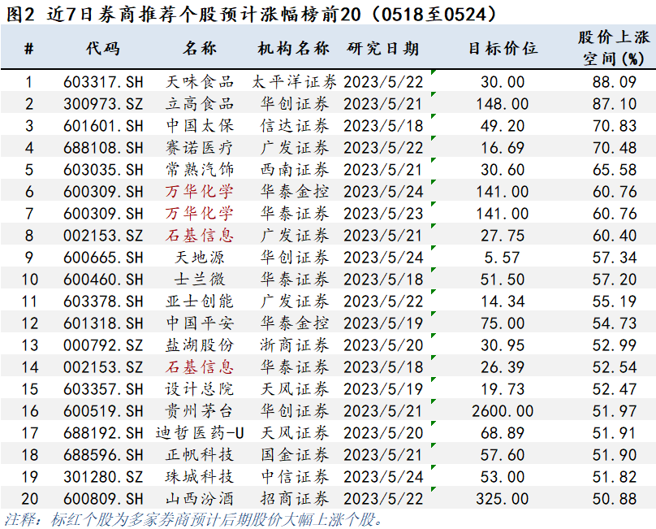The height and width of the screenshot is (529, 656).
Task: Select target price 5.57
Action: click(x=503, y=257)
